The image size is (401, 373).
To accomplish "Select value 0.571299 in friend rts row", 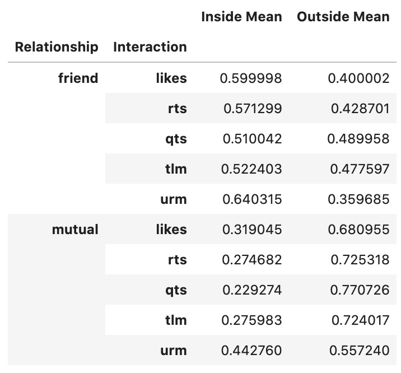I will tap(253, 109).
